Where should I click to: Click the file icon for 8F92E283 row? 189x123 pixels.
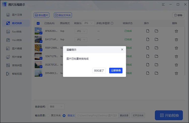(x=148, y=31)
